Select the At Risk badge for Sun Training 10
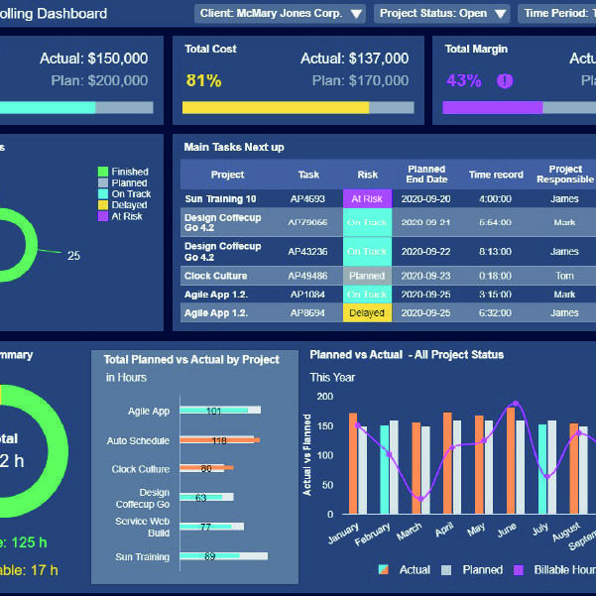This screenshot has width=596, height=596. click(367, 199)
